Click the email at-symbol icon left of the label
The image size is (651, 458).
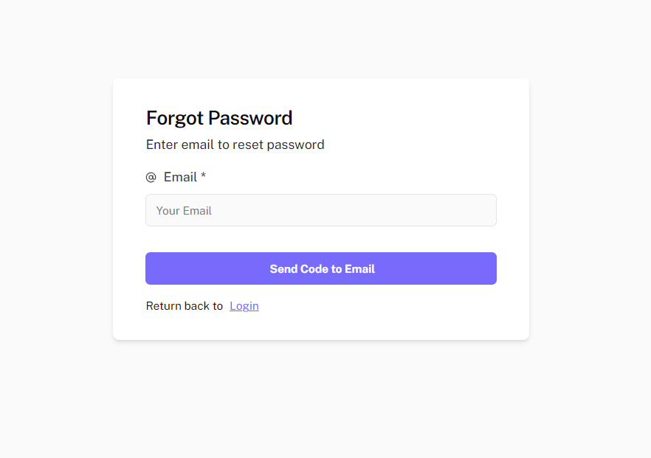tap(151, 178)
